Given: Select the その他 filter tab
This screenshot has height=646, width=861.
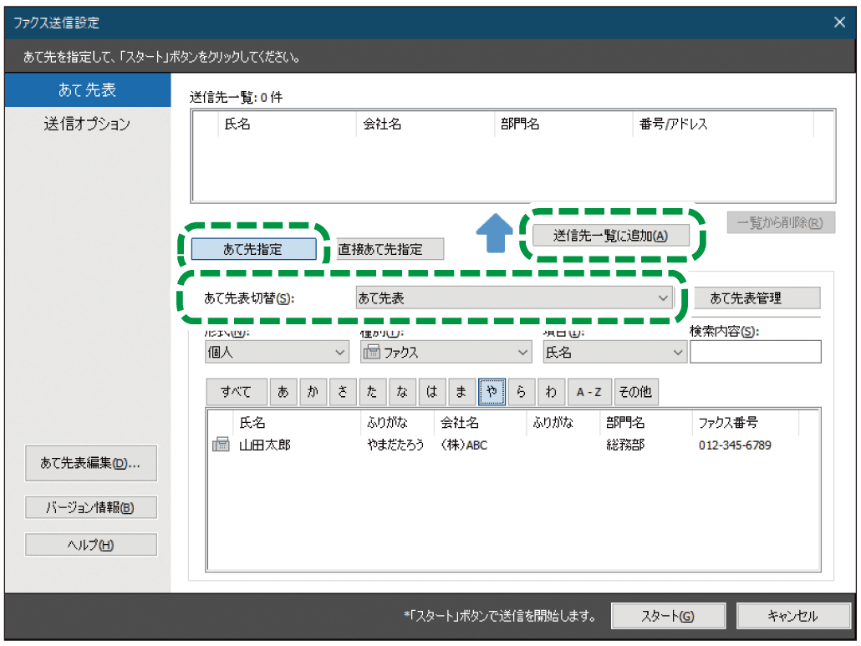Looking at the screenshot, I should 637,391.
